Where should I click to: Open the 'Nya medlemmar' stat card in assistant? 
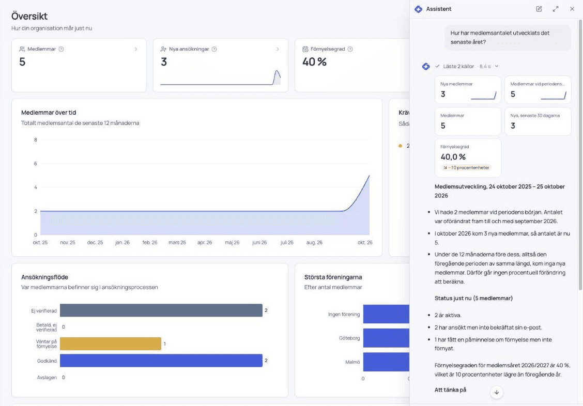(x=468, y=90)
